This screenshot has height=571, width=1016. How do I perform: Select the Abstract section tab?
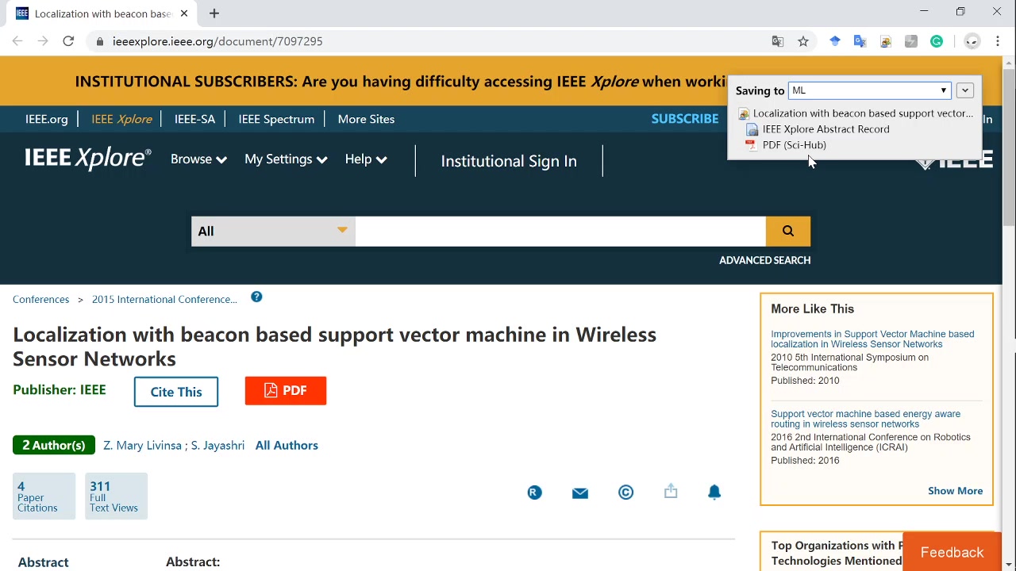coord(44,562)
